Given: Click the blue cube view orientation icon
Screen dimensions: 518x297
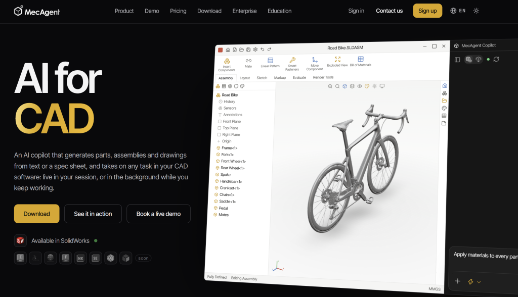Looking at the screenshot, I should 345,86.
